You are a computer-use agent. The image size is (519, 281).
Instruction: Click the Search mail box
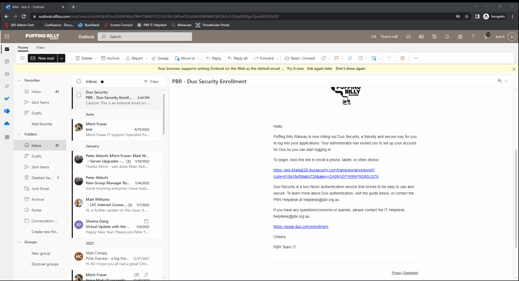tap(145, 37)
